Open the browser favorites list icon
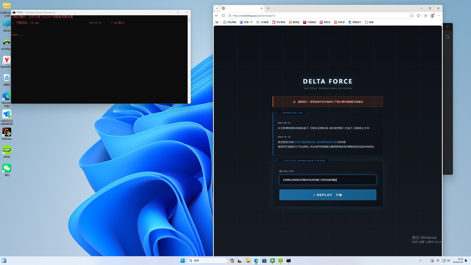471x265 pixels. pyautogui.click(x=426, y=16)
